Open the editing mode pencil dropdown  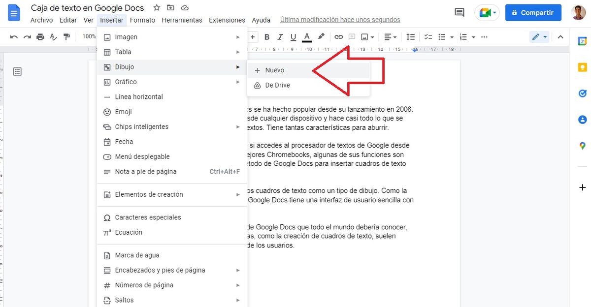(x=539, y=37)
